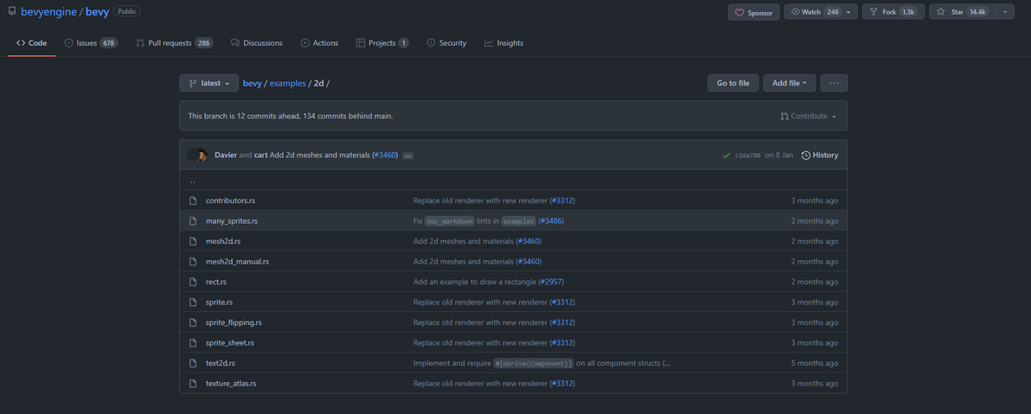The height and width of the screenshot is (414, 1031).
Task: Open the Star lists dropdown arrow
Action: 1004,12
